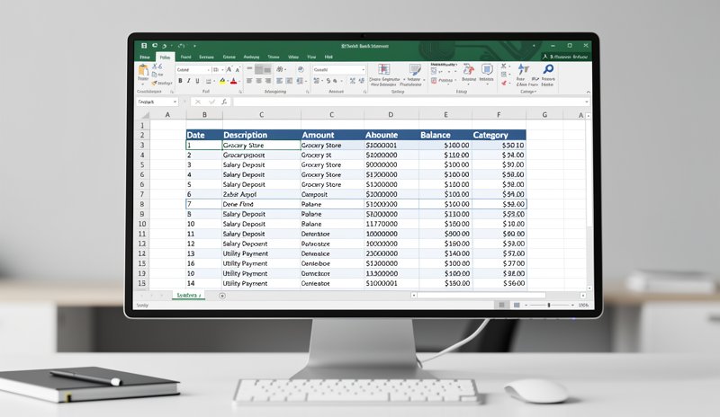Open the font size dropdown
Image resolution: width=720 pixels, height=417 pixels.
click(222, 70)
